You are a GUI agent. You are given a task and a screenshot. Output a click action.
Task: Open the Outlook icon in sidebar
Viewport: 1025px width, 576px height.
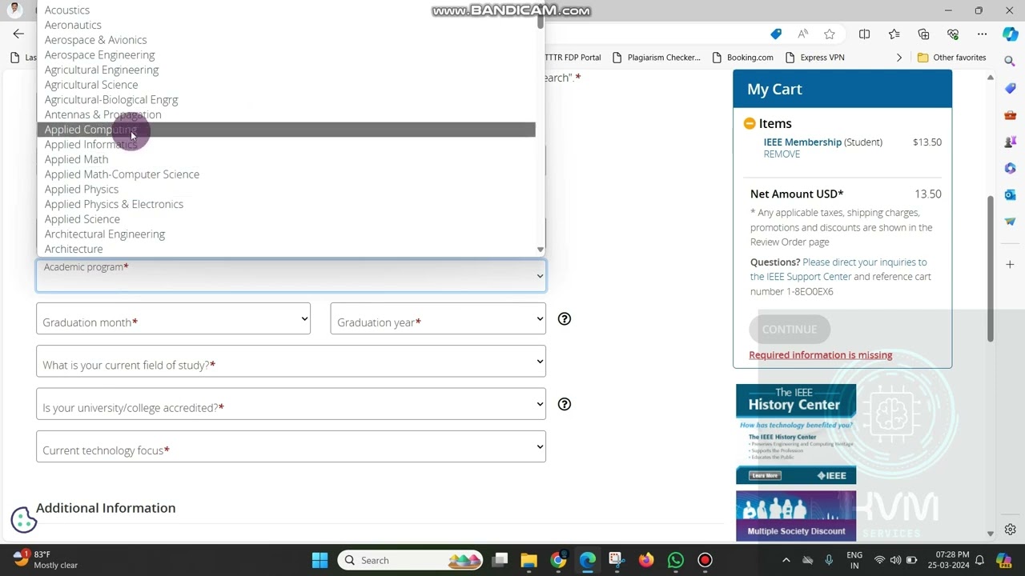pyautogui.click(x=1010, y=195)
